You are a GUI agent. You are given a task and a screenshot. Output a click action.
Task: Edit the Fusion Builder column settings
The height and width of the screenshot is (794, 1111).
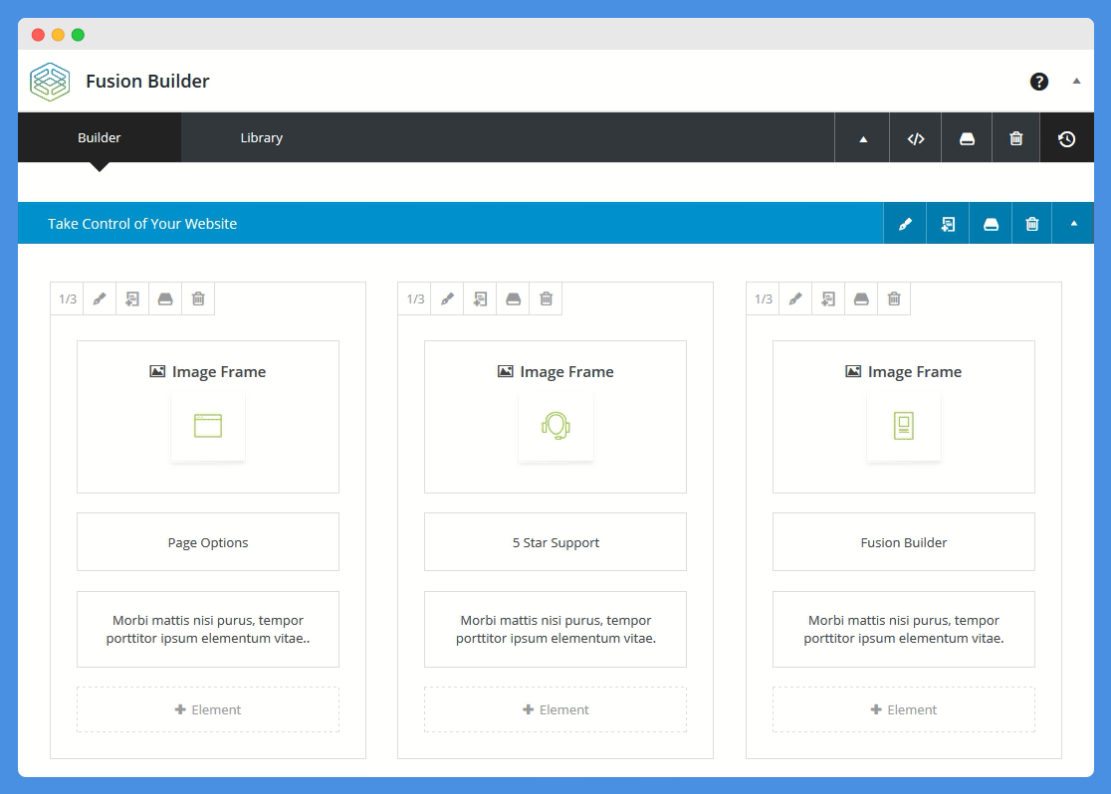tap(795, 298)
